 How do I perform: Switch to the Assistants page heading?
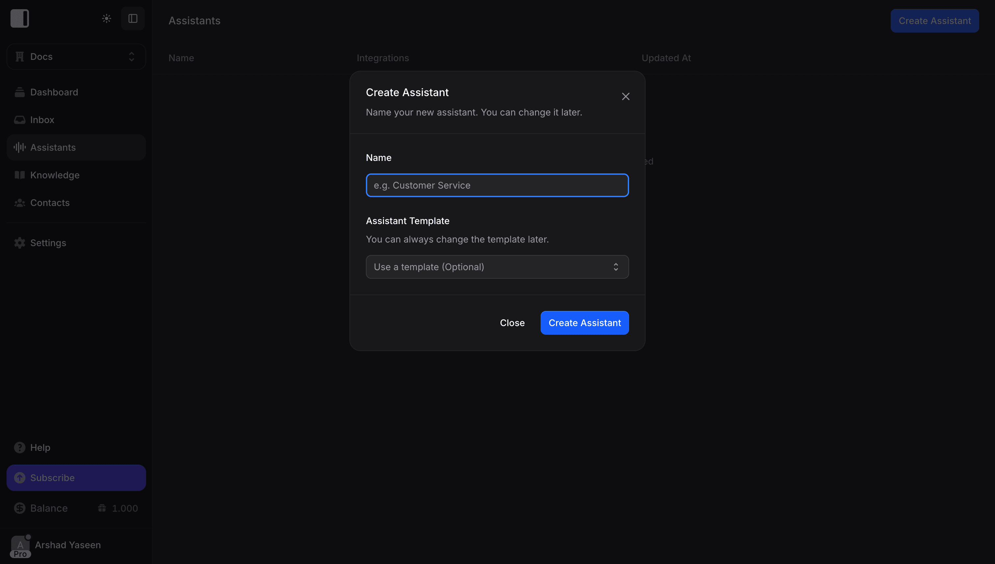point(194,20)
